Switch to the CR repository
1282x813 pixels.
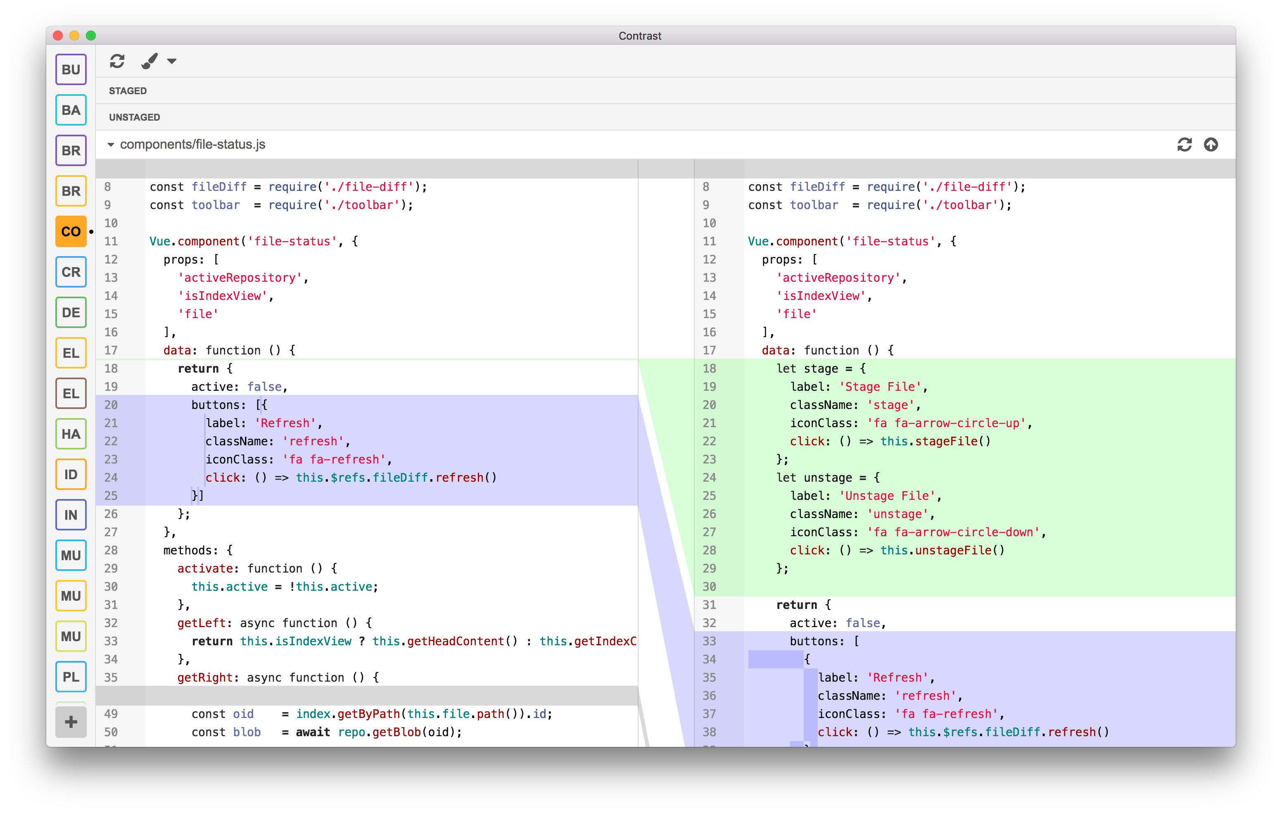(x=71, y=271)
